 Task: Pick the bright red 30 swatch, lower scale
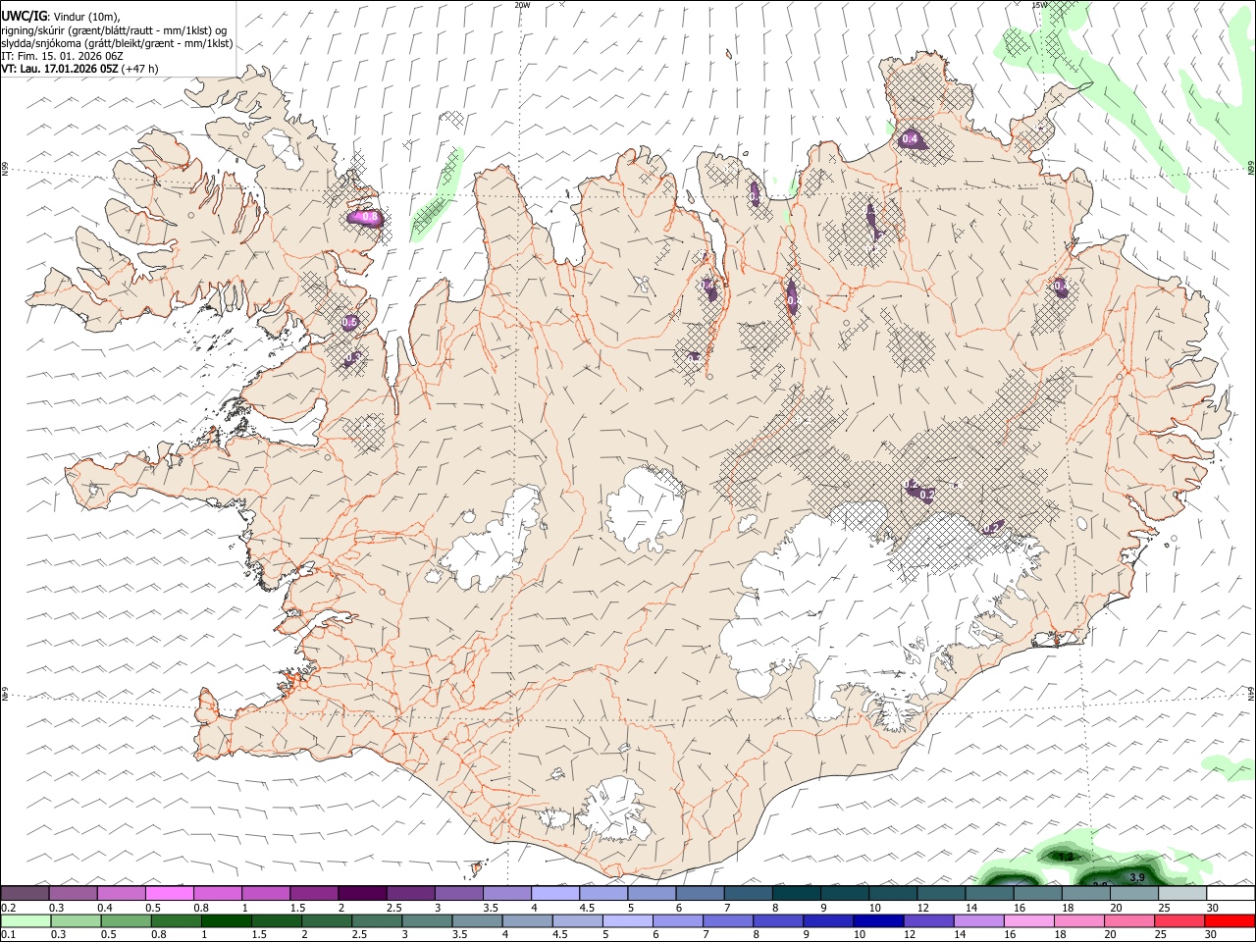[x=1230, y=920]
